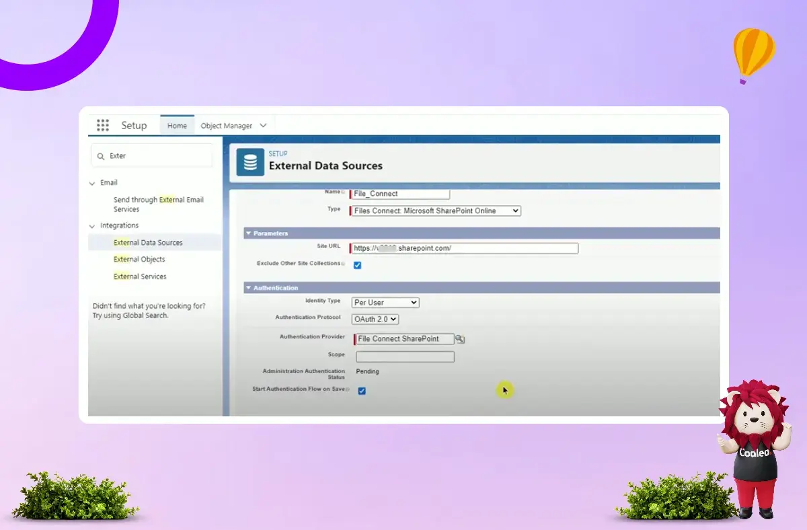
Task: Open the Identity Type dropdown
Action: tap(385, 303)
